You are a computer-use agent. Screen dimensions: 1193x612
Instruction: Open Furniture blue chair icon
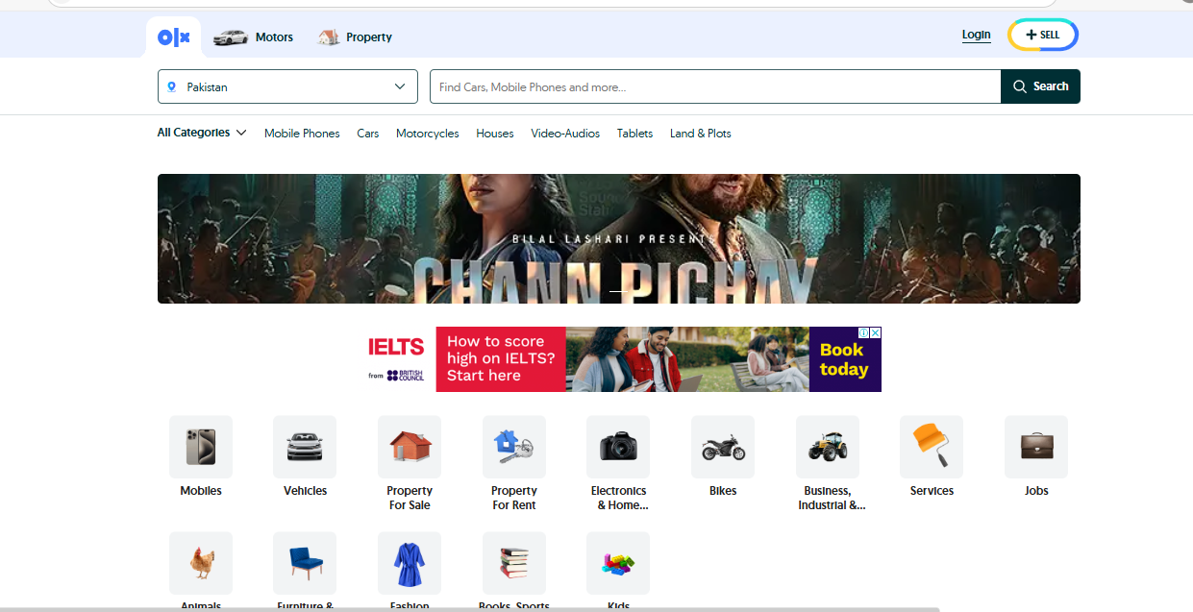click(x=305, y=563)
